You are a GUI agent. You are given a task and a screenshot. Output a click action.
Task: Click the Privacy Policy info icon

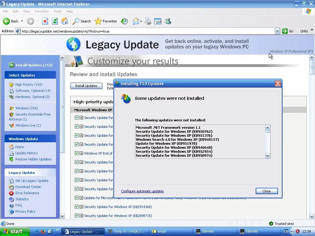pos(11,211)
